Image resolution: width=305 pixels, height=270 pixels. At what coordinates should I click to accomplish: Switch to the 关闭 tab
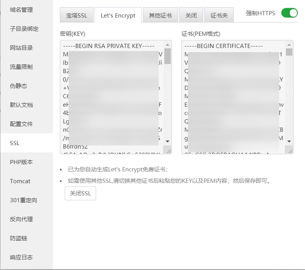[x=191, y=15]
